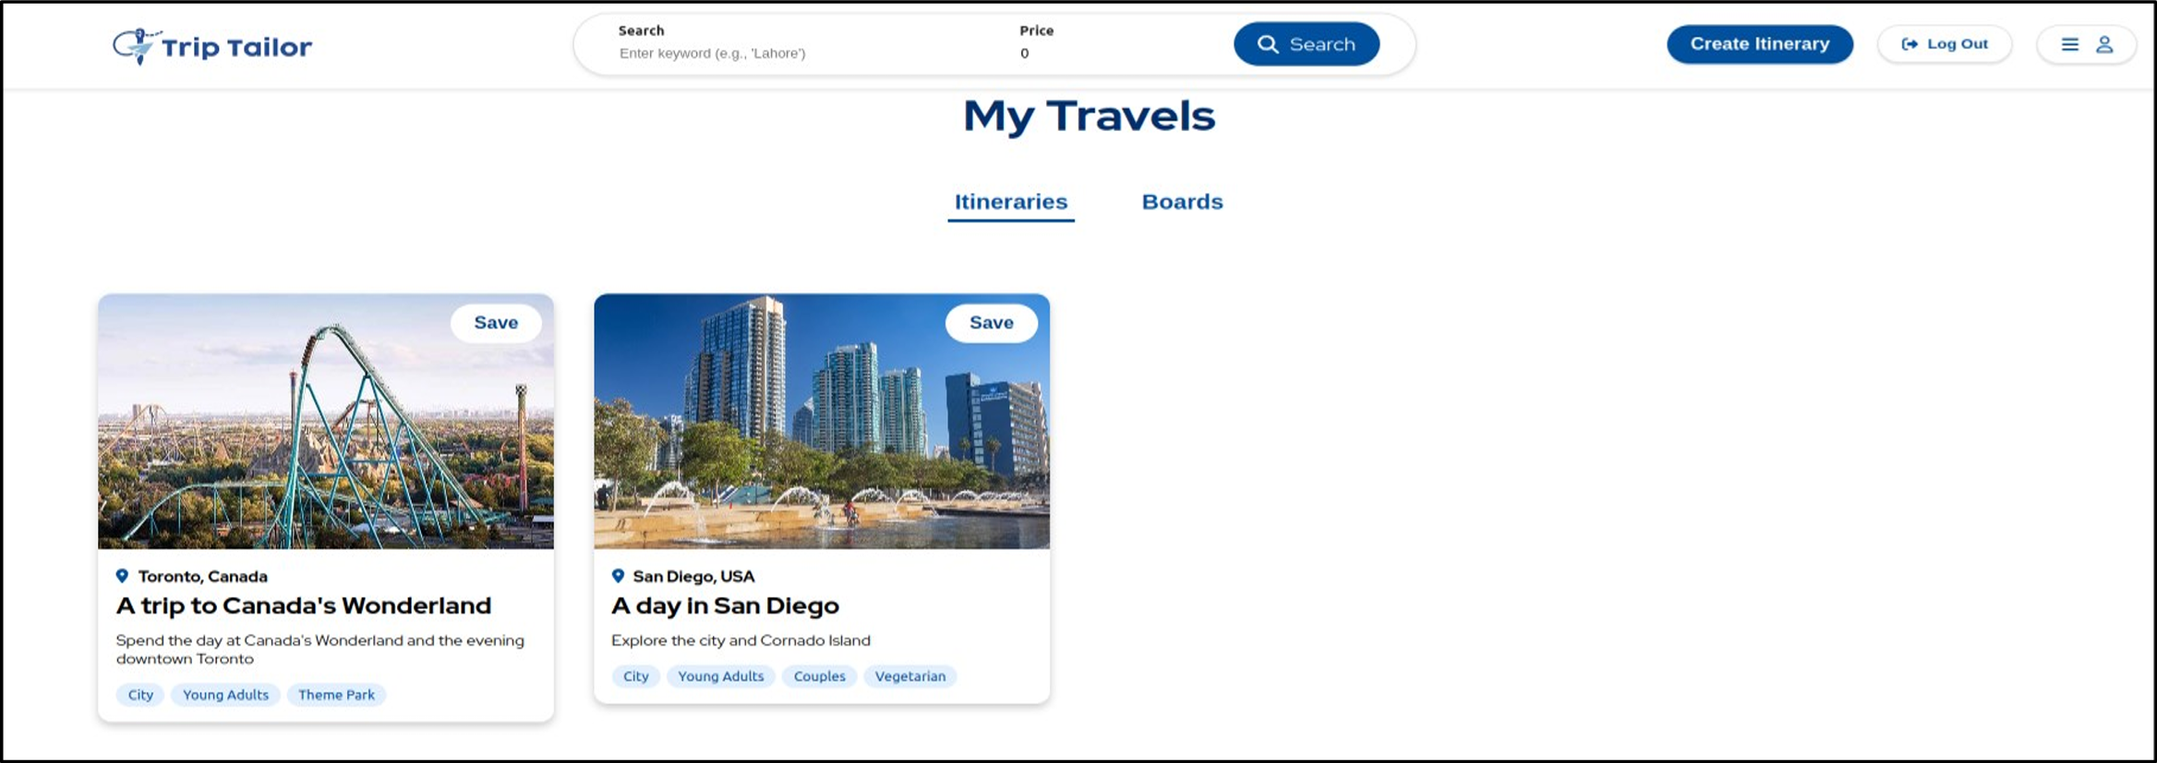Open 'A day in San Diego' title

[725, 606]
